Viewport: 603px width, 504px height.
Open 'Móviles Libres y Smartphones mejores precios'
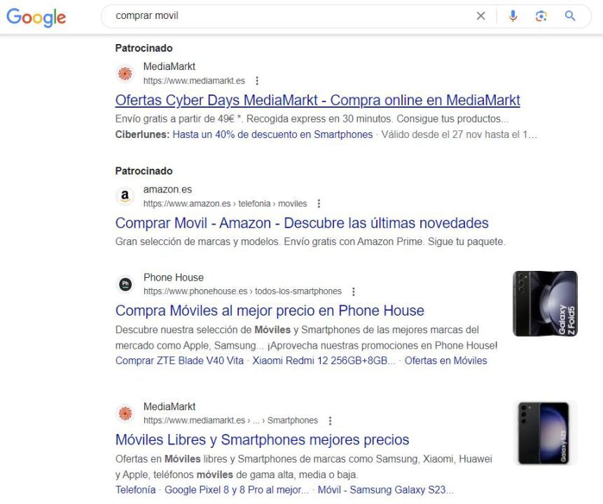(262, 440)
